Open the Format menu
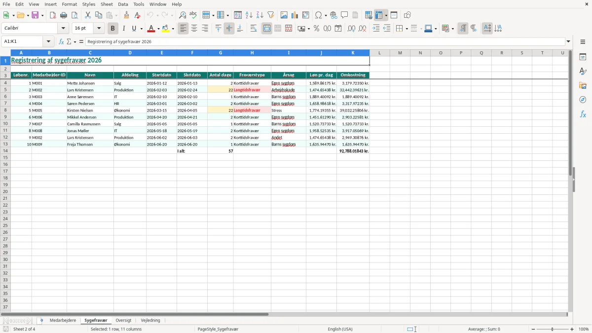592x333 pixels. click(69, 4)
